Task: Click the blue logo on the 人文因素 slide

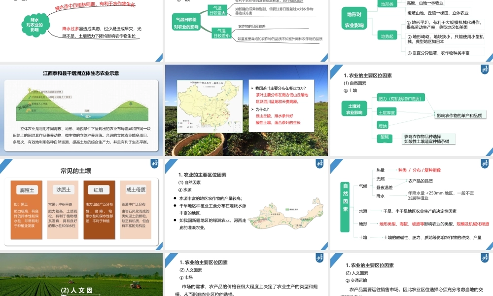Action: click(319, 259)
